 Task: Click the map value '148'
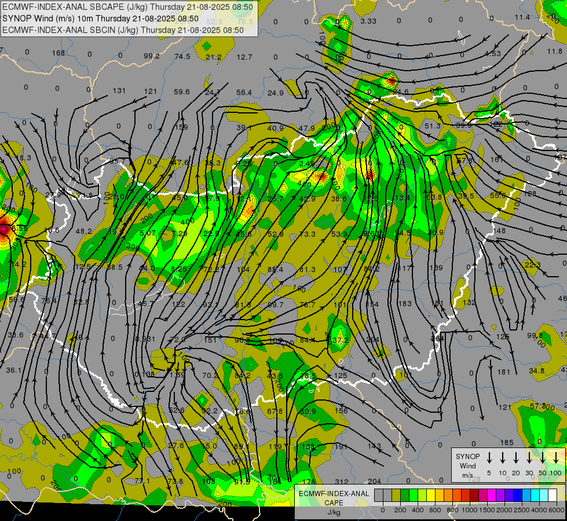click(x=499, y=230)
